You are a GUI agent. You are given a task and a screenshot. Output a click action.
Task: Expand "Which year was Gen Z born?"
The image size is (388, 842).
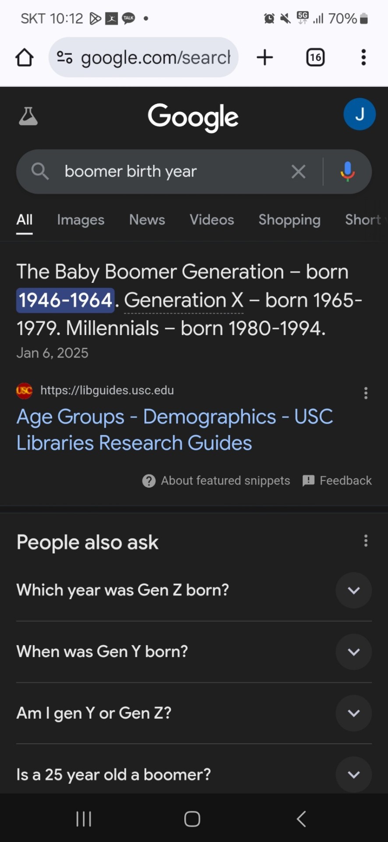pyautogui.click(x=194, y=590)
